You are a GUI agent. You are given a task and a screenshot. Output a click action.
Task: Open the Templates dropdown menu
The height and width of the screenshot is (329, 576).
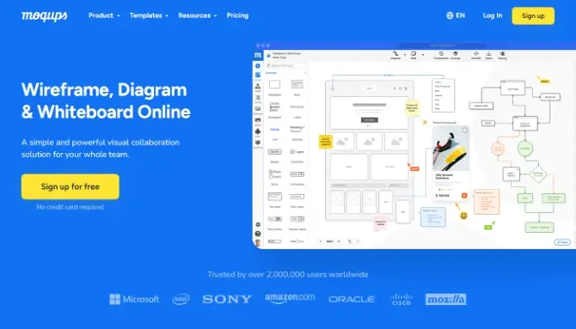(149, 15)
